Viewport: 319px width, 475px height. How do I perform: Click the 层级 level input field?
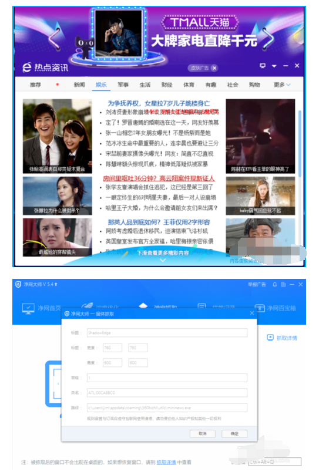point(167,378)
